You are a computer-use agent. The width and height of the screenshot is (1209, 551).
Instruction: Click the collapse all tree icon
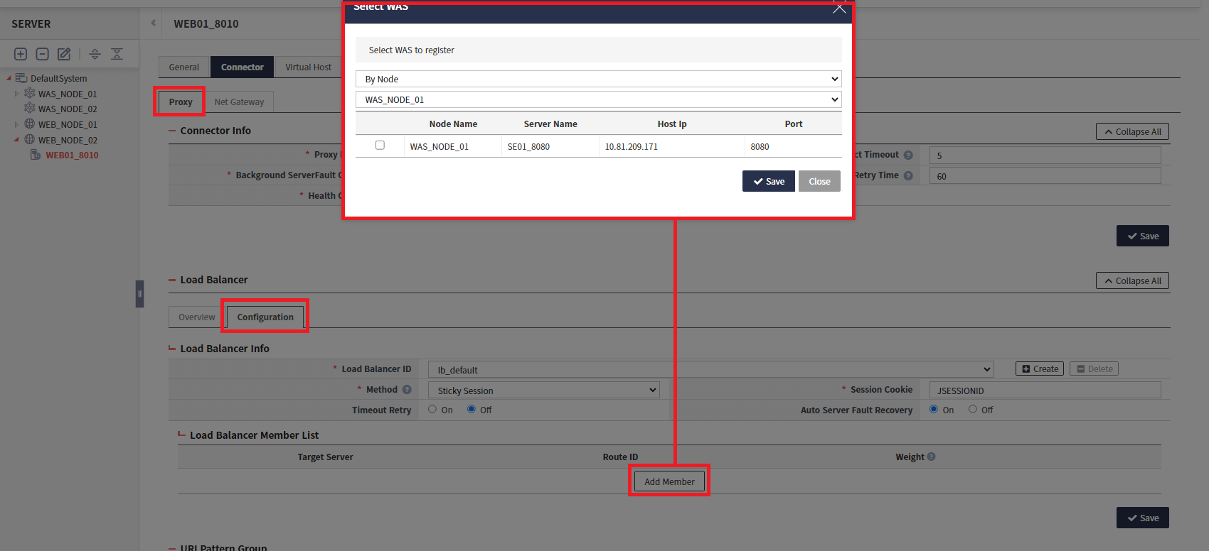117,54
